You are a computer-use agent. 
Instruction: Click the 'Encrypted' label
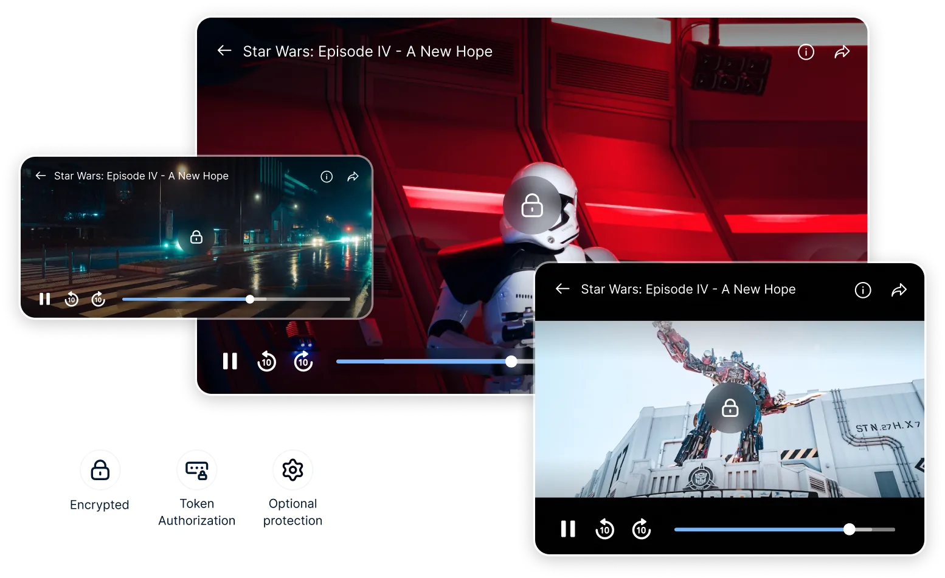click(x=100, y=505)
